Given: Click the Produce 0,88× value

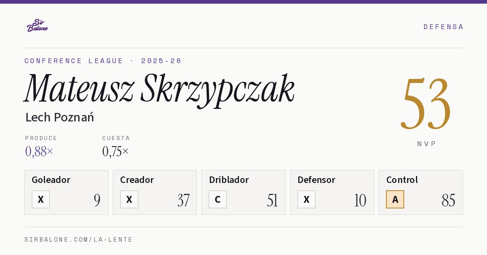Looking at the screenshot, I should point(39,151).
